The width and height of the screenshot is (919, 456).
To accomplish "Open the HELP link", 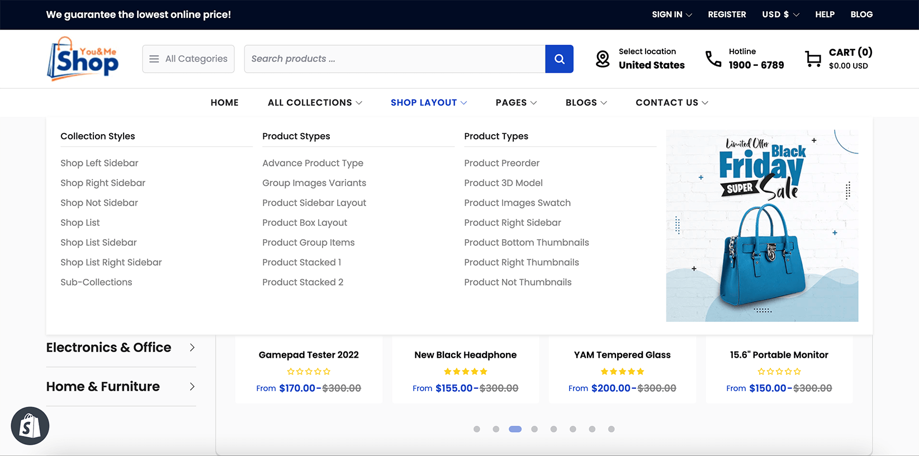I will 825,15.
